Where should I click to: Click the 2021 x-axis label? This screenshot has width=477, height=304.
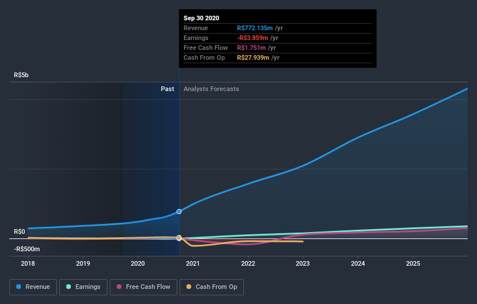pyautogui.click(x=192, y=263)
